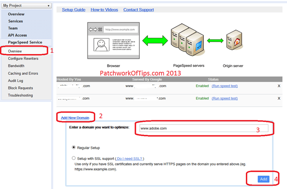Click the Hosted By You column header
Screen dimensions: 287x189
tap(69, 79)
